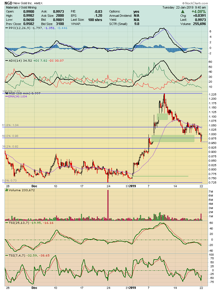Screen dimensions: 221x290
Task: Click the 50.0% Fibonacci level label
Action: [x=10, y=136]
